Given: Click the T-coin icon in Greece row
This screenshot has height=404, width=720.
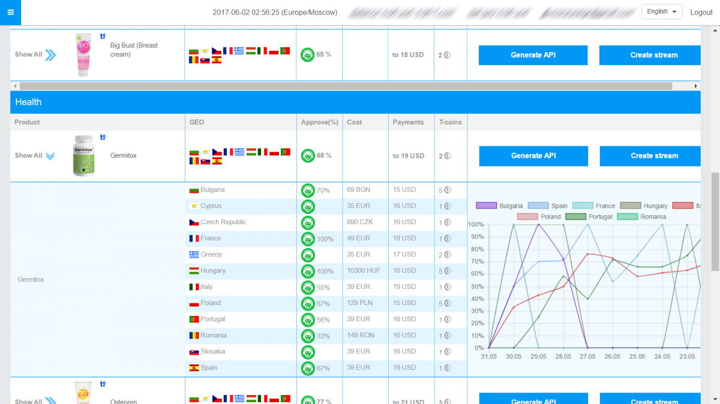Looking at the screenshot, I should tap(447, 255).
